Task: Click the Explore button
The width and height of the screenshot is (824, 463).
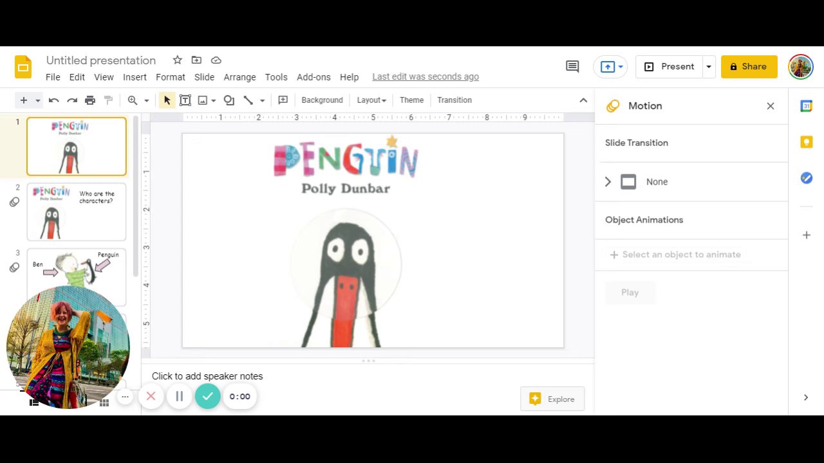Action: (x=552, y=399)
